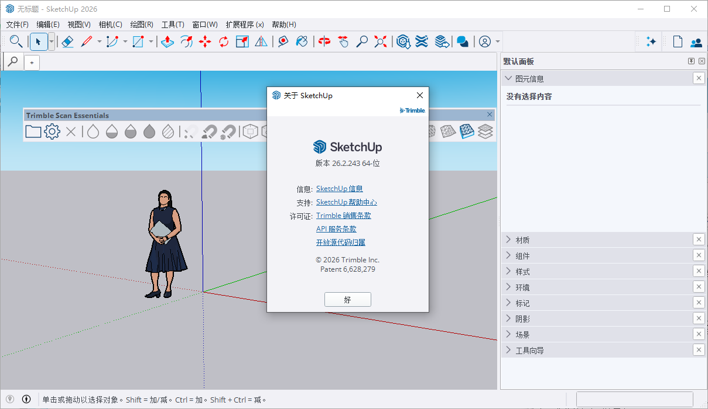
Task: Open the Trimble 销售条款 link
Action: coord(344,216)
